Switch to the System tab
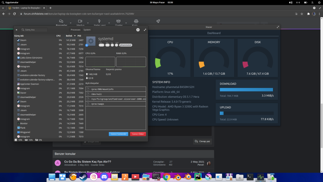This screenshot has width=323, height=182. [87, 30]
